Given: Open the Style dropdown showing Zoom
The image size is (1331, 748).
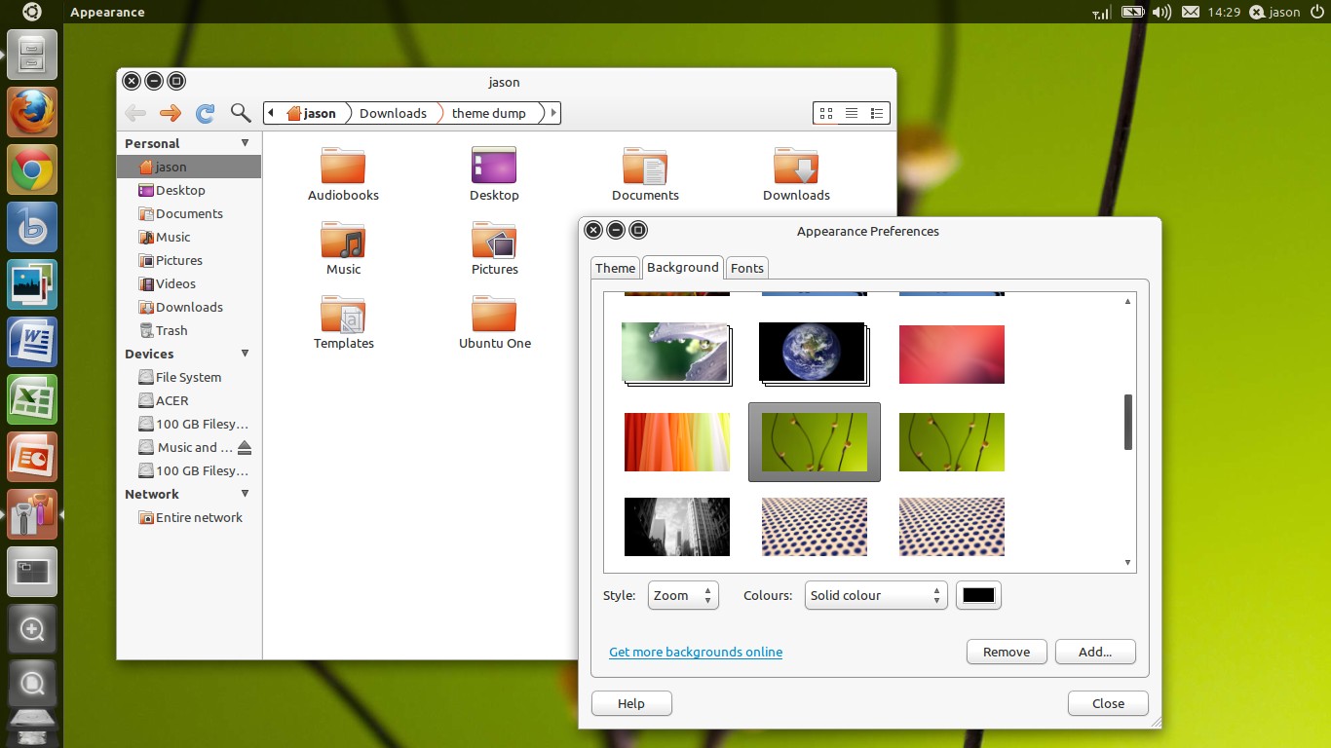Looking at the screenshot, I should tap(683, 595).
